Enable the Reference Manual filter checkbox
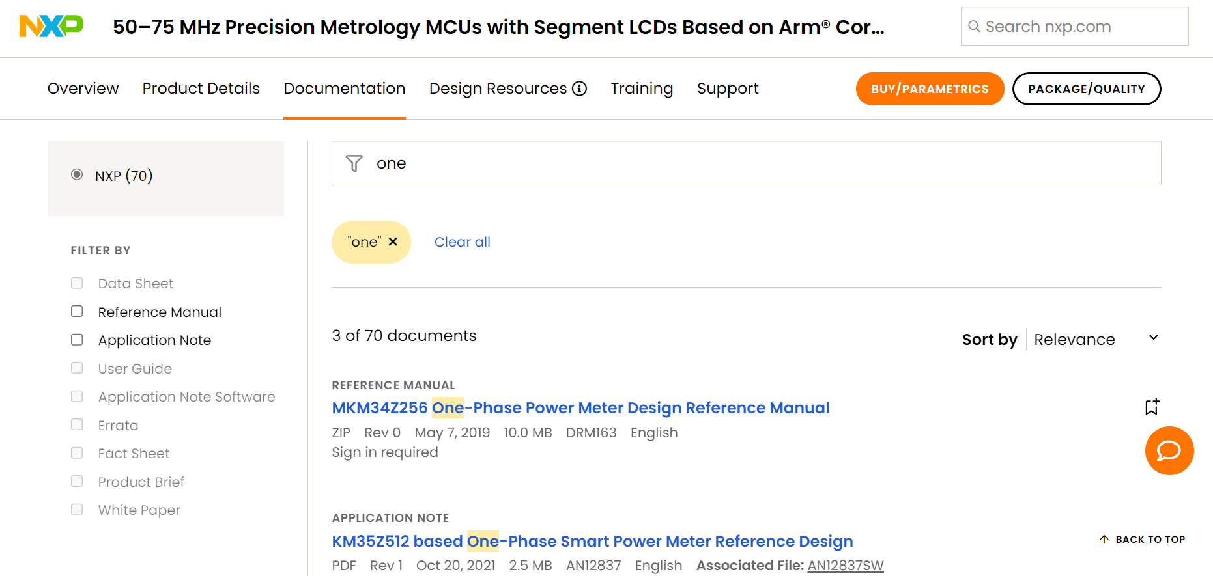Viewport: 1213px width, 576px height. pos(77,311)
